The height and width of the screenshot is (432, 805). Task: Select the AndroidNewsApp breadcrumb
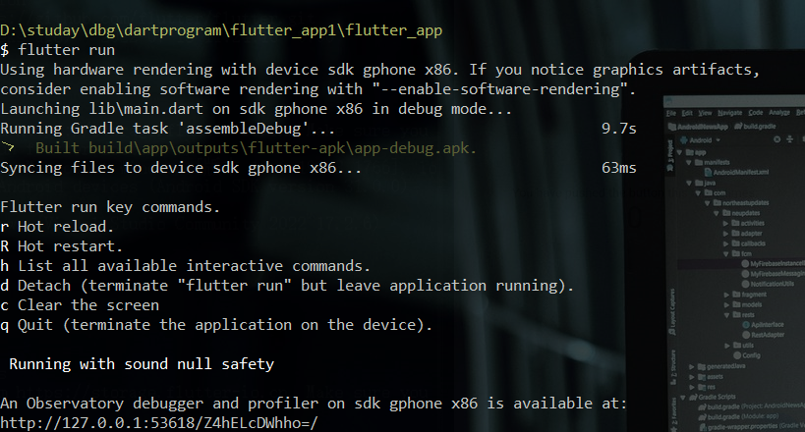tap(698, 127)
